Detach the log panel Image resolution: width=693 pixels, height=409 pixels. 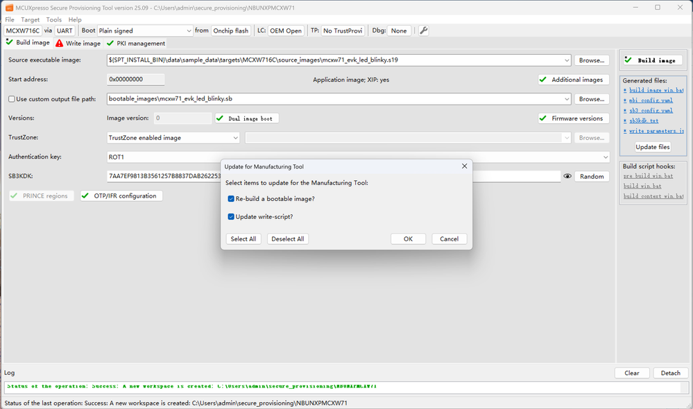point(671,373)
